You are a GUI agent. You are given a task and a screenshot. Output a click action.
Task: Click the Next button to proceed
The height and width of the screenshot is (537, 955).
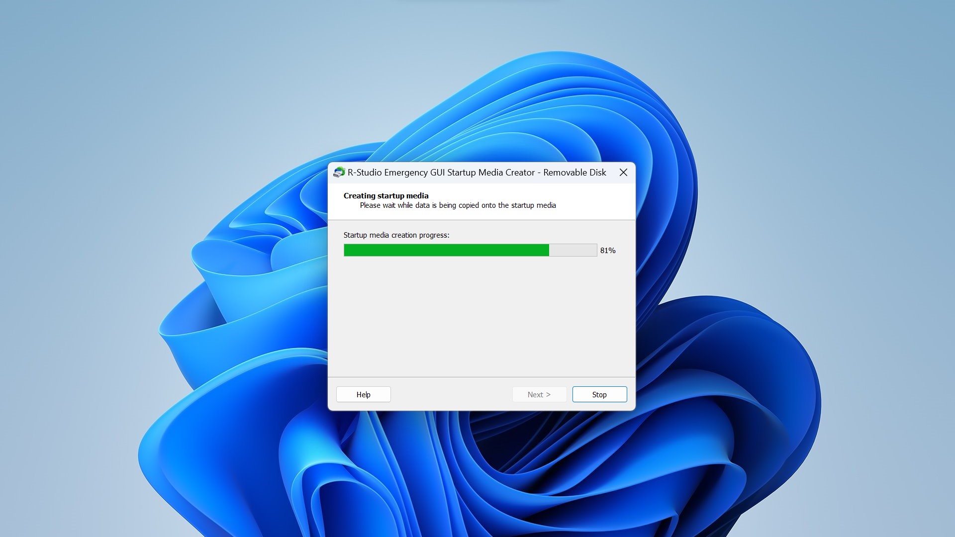coord(539,394)
